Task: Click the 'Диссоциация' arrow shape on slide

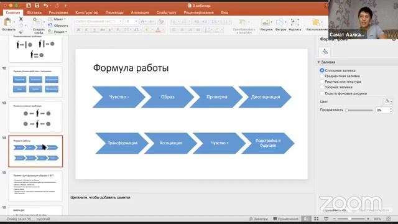Action: tap(265, 97)
